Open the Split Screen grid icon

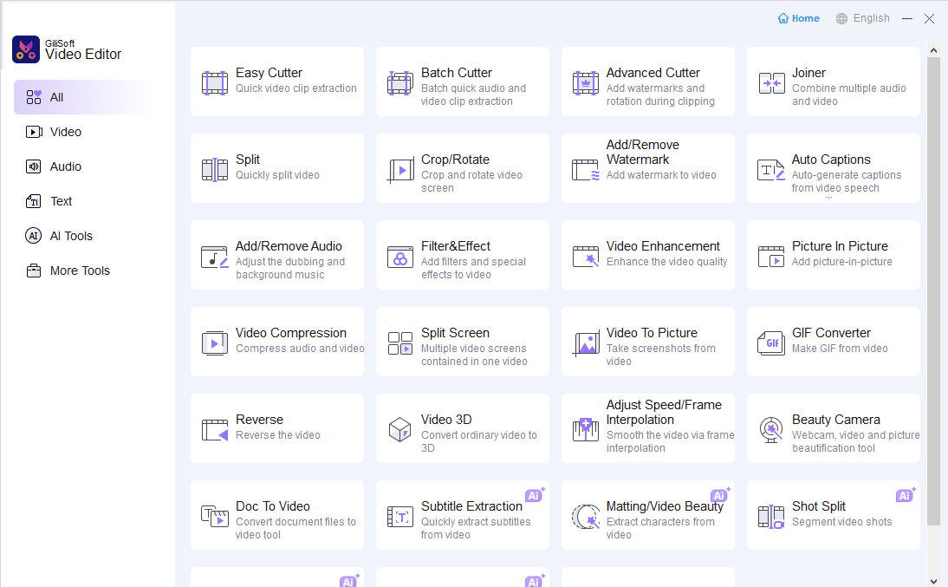[400, 343]
